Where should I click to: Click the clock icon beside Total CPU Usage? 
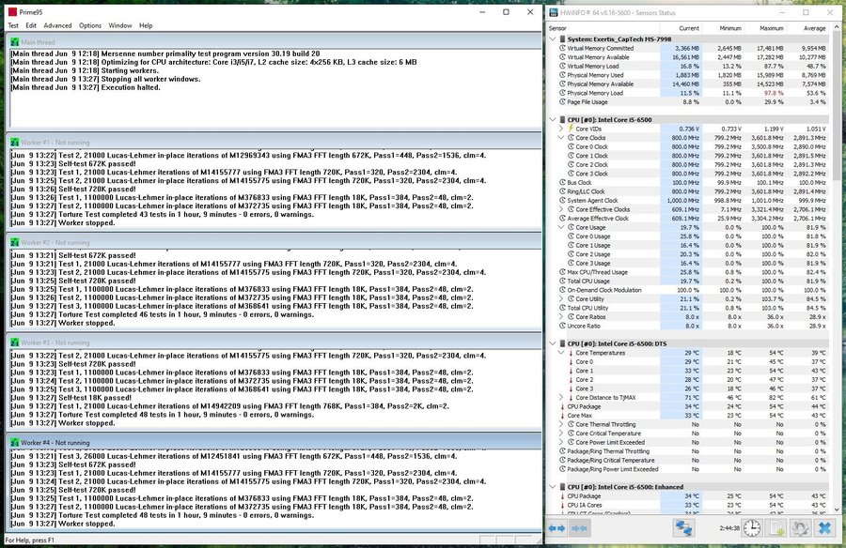pyautogui.click(x=562, y=282)
